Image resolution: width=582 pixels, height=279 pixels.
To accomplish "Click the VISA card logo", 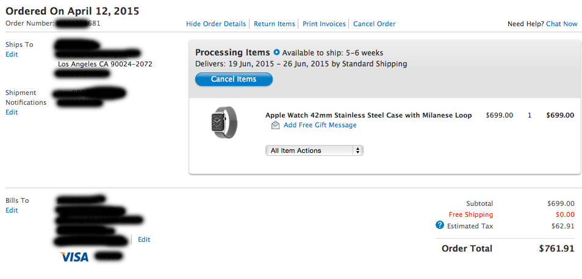I will click(74, 257).
